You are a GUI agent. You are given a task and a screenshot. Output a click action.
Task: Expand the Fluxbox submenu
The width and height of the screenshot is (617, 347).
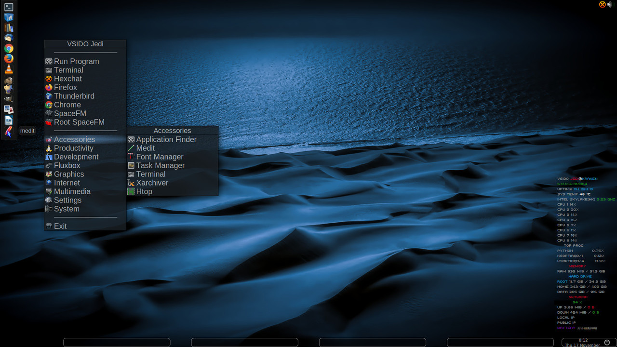pyautogui.click(x=85, y=165)
